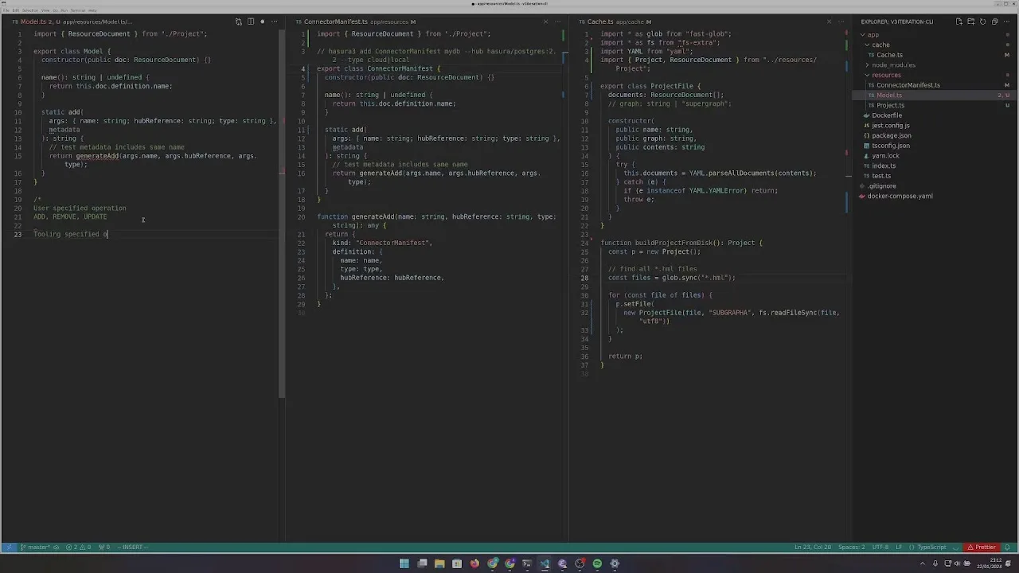Open the settings gear icon in taskbar

click(x=615, y=563)
